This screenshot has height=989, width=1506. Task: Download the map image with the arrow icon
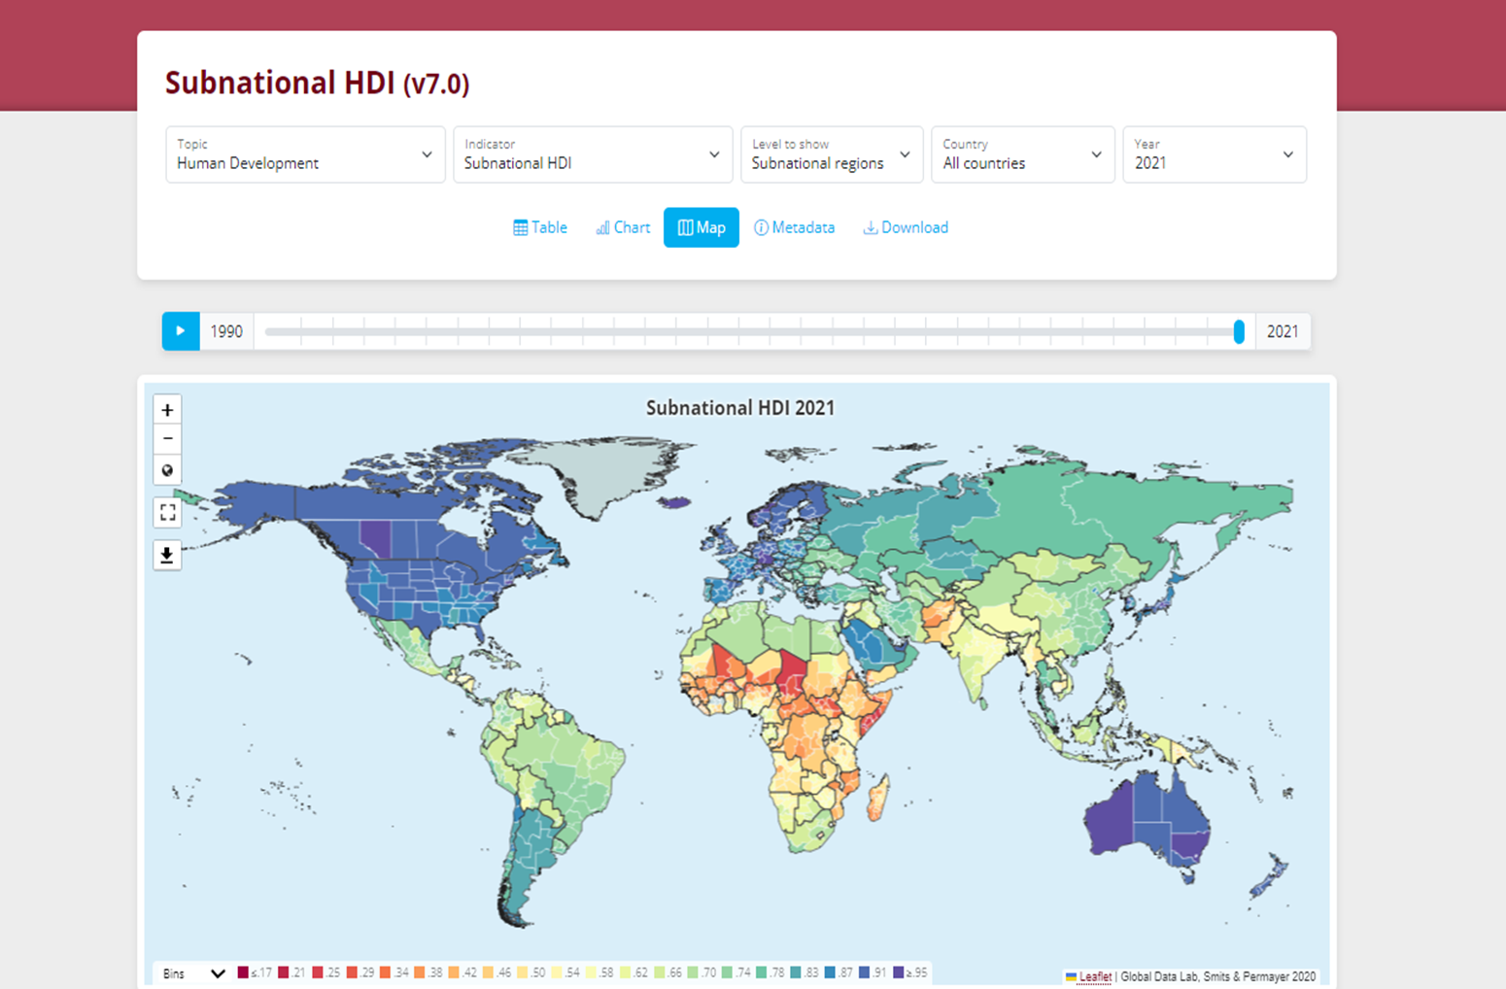[167, 555]
